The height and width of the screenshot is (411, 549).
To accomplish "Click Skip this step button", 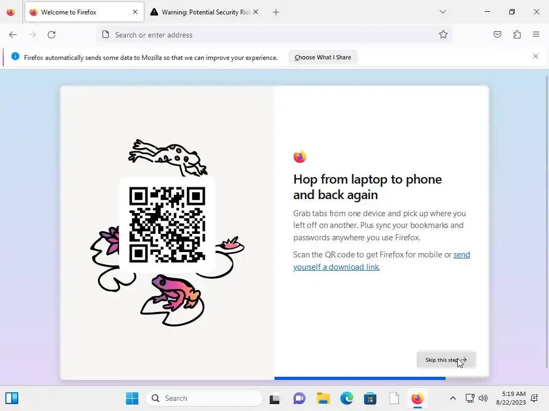I will point(446,360).
